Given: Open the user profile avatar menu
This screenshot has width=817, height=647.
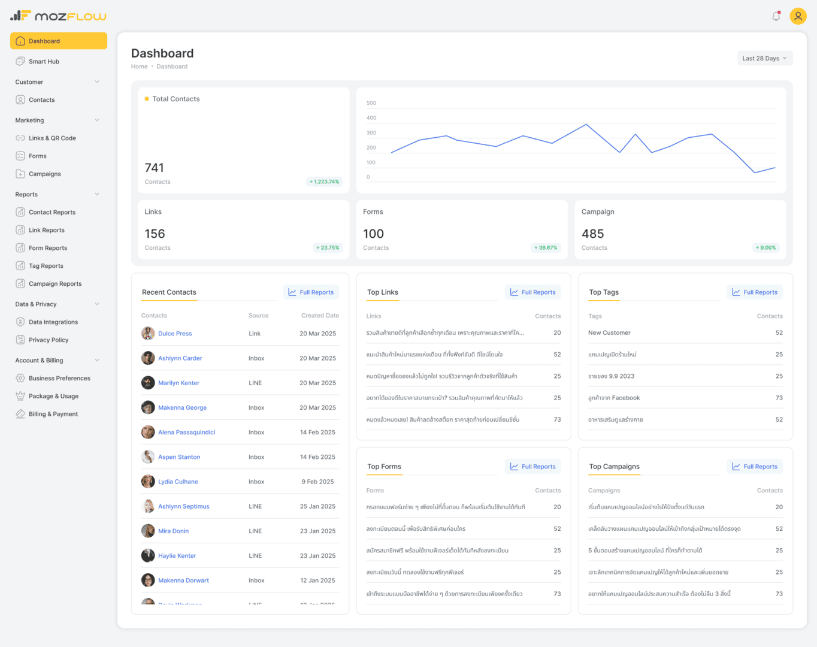Looking at the screenshot, I should point(798,16).
